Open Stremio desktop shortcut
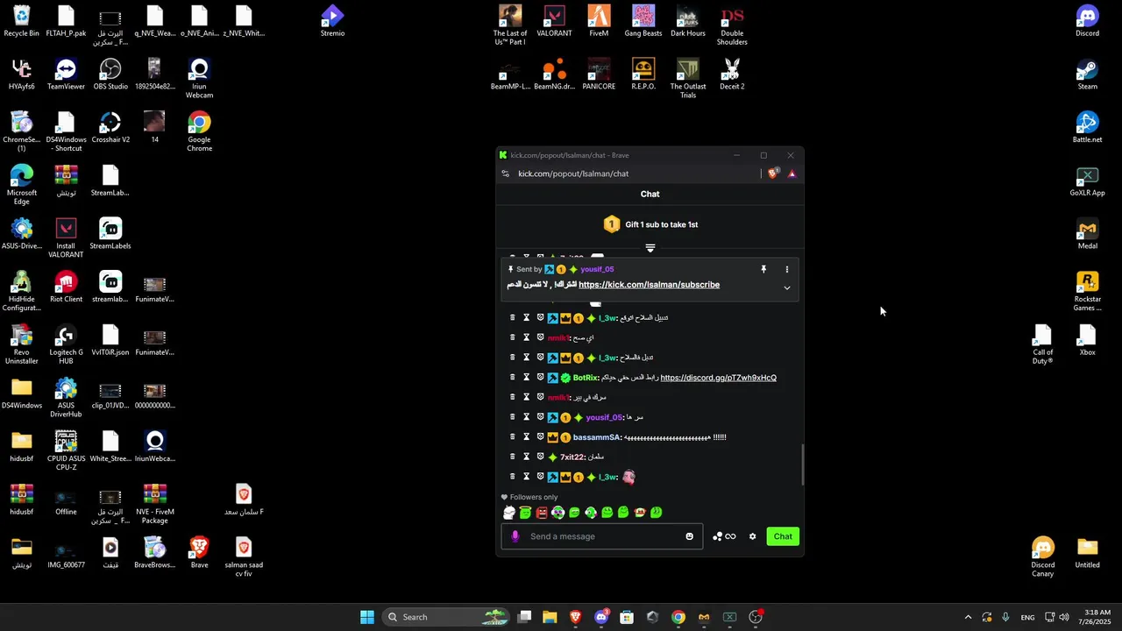 pos(332,22)
